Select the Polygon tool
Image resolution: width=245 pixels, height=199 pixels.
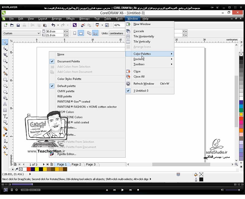click(5, 92)
